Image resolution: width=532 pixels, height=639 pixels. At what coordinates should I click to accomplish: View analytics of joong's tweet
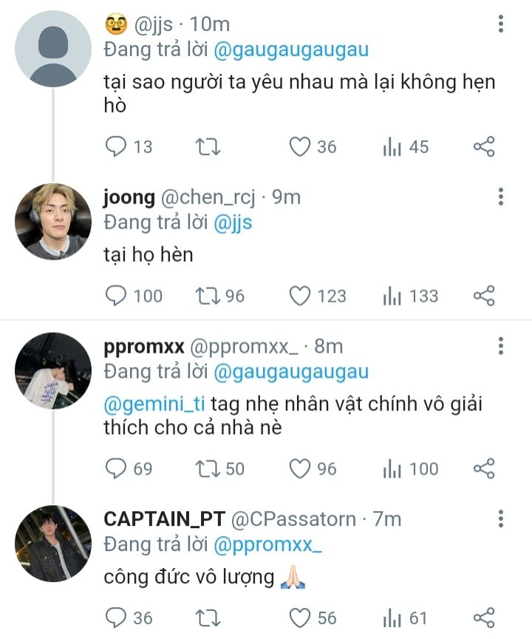coord(392,297)
